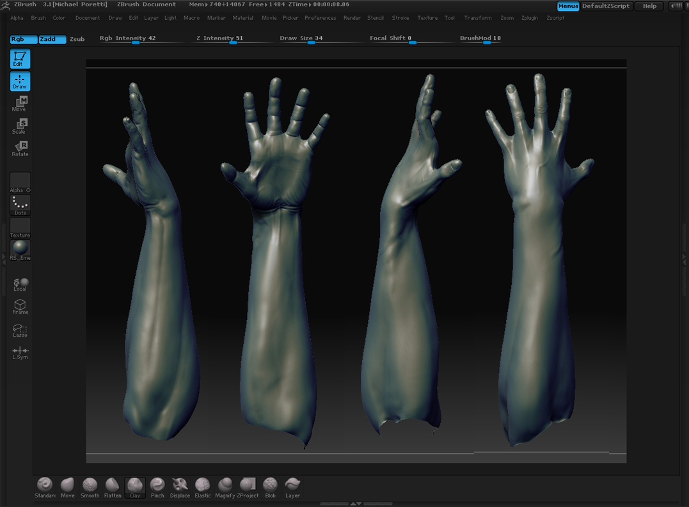Open the Alpha selector slot in left toolbar
Image resolution: width=689 pixels, height=507 pixels.
coord(20,182)
